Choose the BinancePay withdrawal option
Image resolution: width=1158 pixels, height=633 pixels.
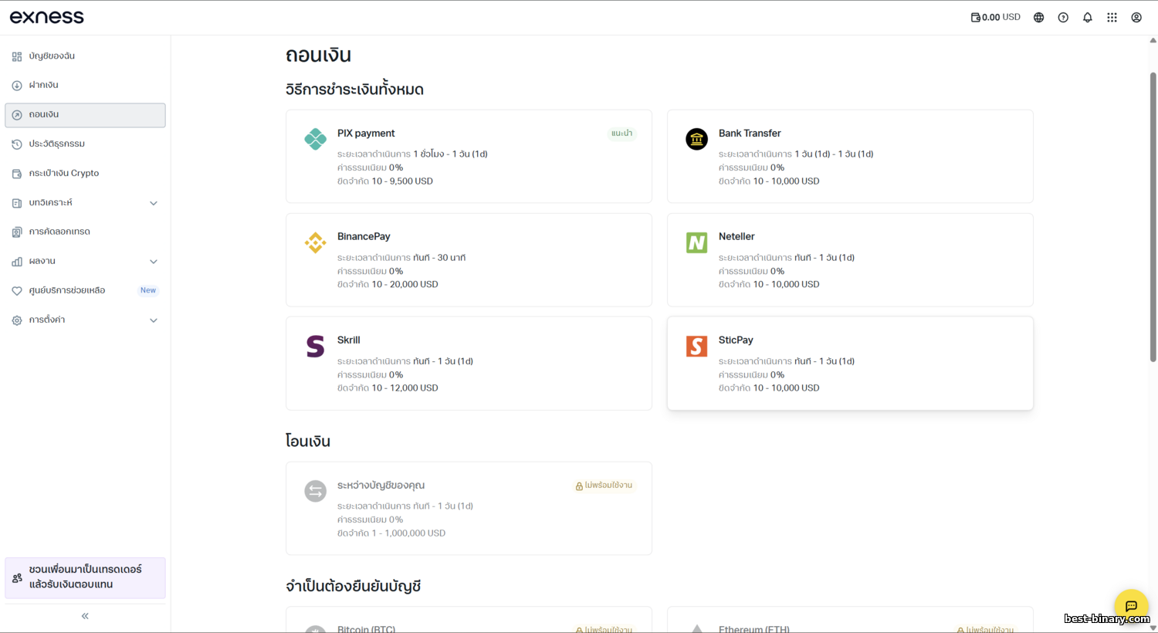(x=469, y=259)
